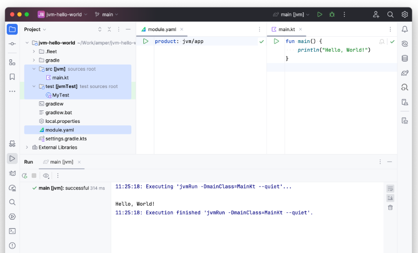Run the main function from gutter
This screenshot has height=253, width=418.
276,42
